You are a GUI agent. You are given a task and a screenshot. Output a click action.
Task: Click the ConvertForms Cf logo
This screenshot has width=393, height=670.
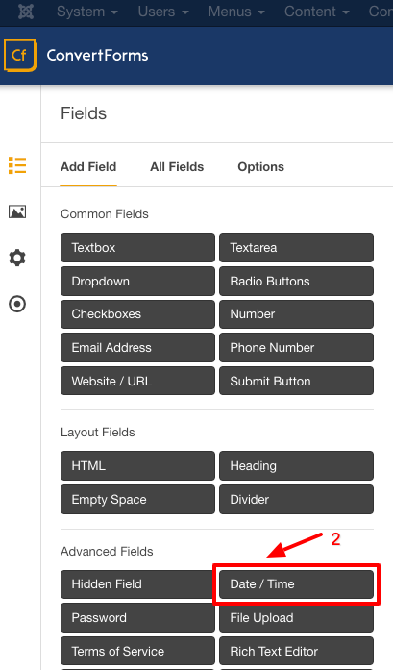(x=20, y=55)
